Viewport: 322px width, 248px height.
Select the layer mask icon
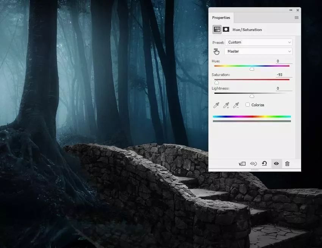(x=226, y=29)
